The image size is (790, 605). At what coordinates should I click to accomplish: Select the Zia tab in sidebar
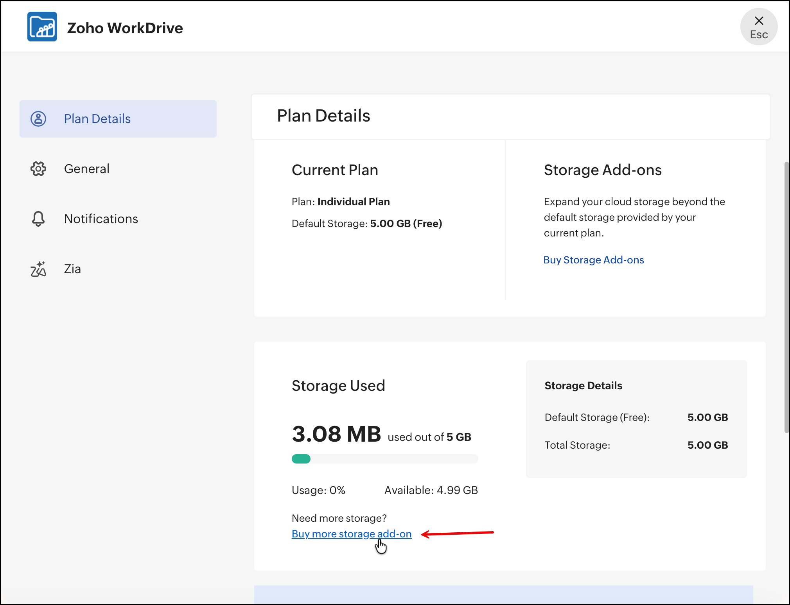(72, 269)
